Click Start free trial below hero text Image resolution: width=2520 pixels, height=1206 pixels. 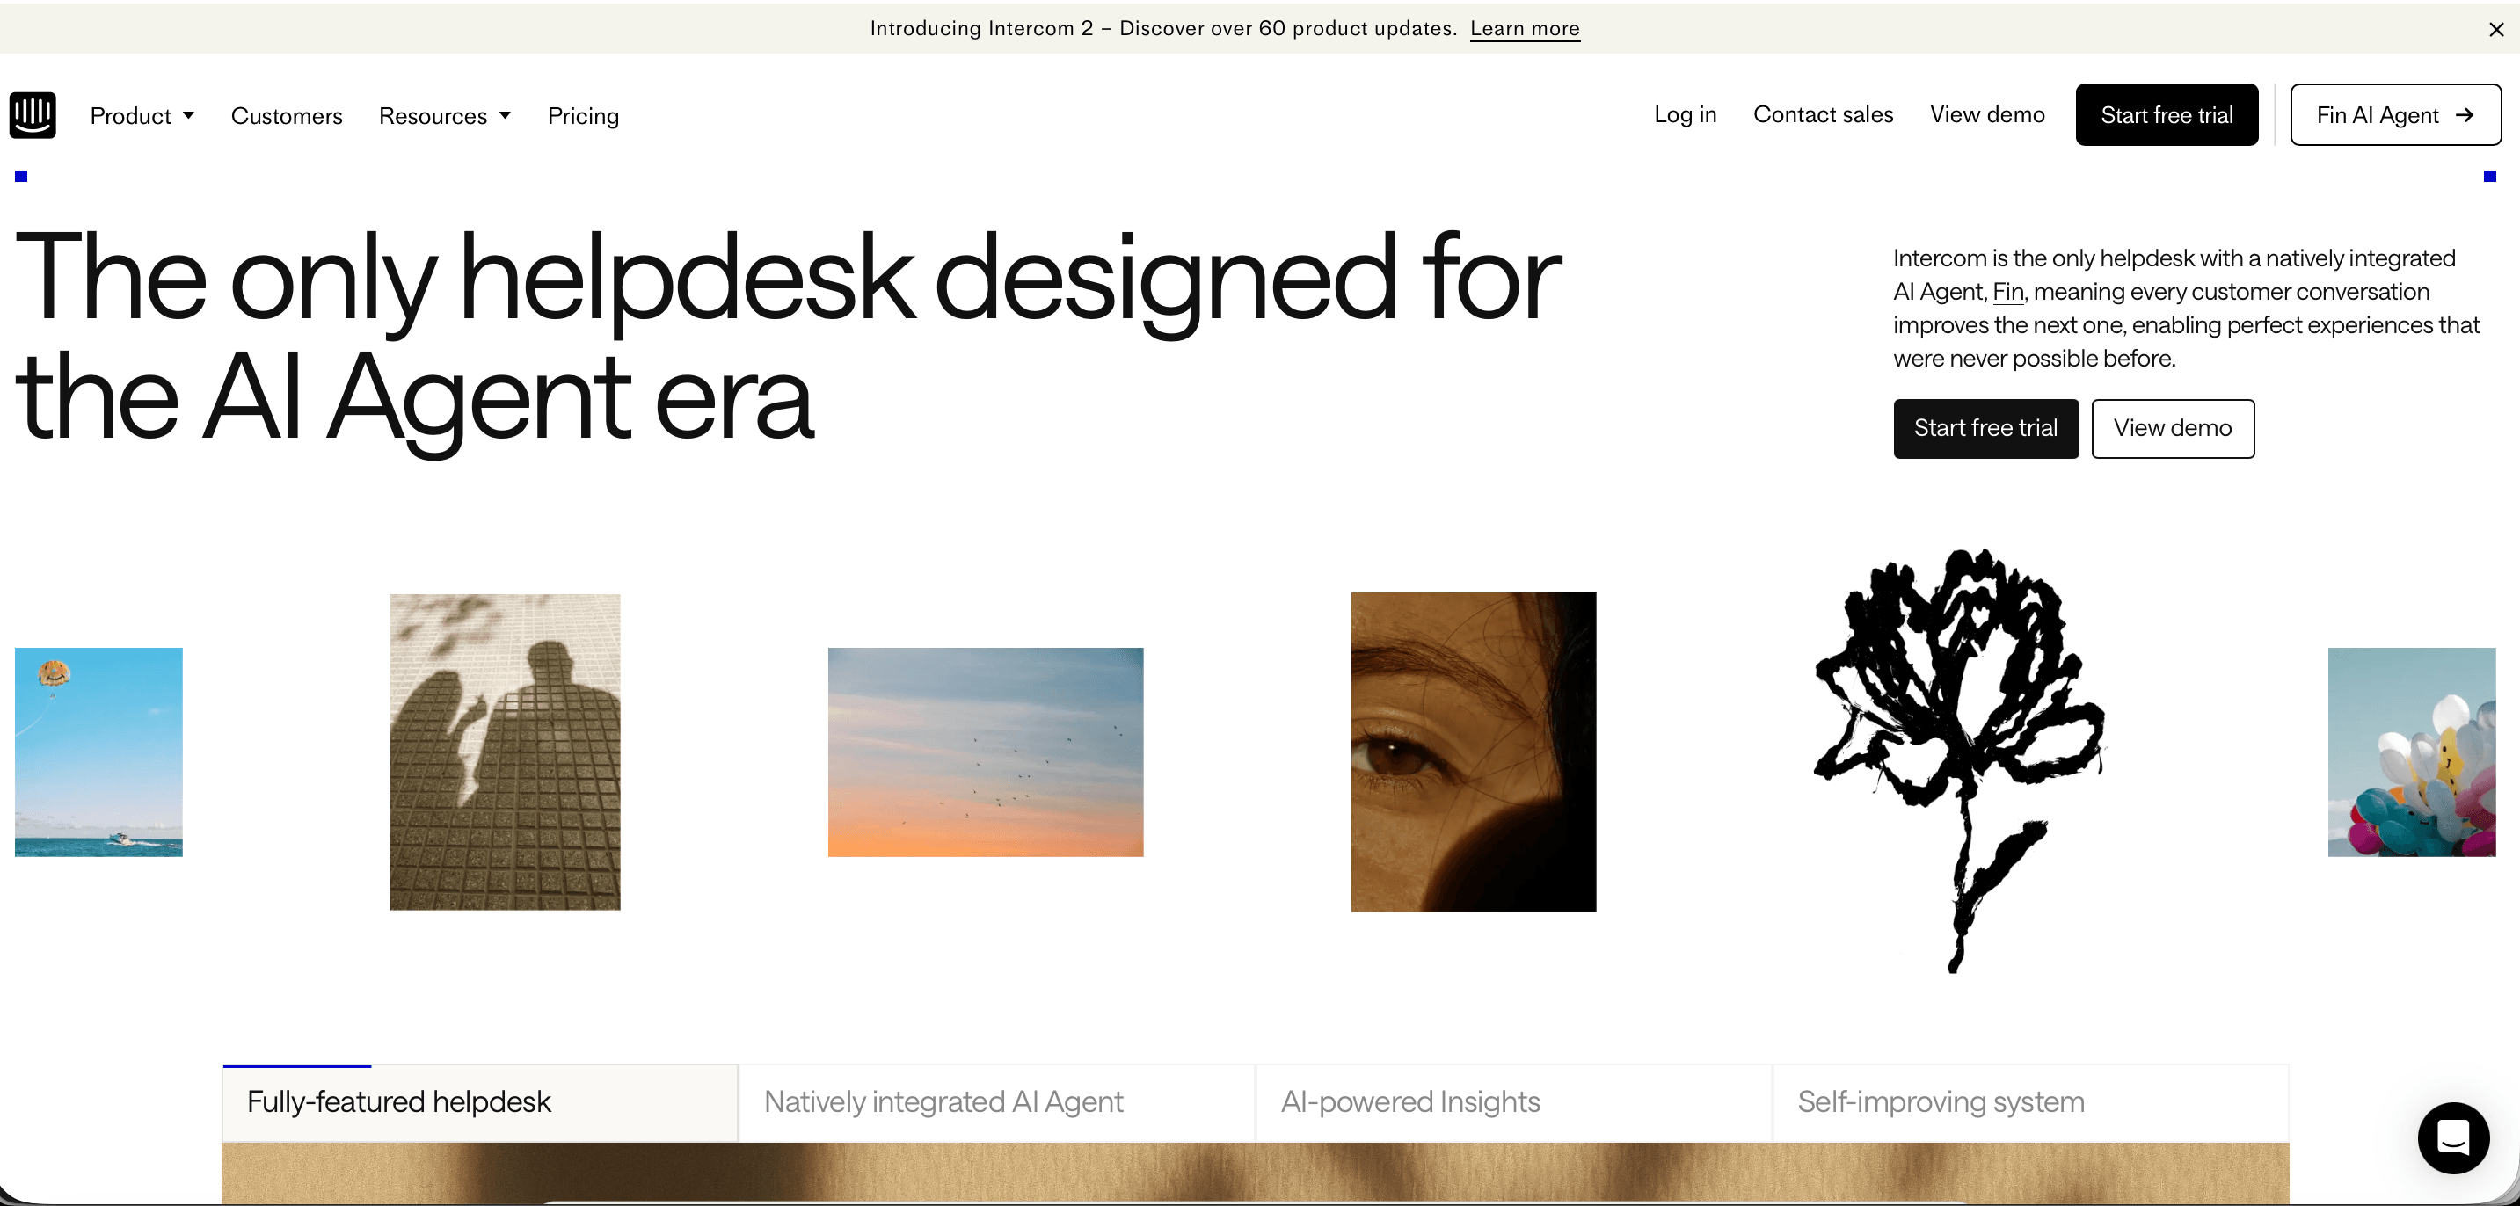click(1985, 428)
